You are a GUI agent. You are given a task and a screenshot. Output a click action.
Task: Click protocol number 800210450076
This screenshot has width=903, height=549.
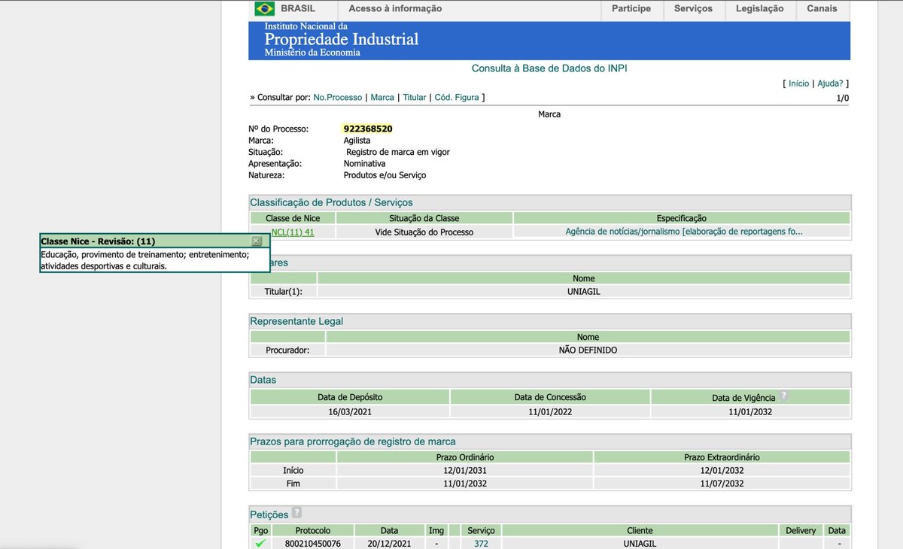312,544
